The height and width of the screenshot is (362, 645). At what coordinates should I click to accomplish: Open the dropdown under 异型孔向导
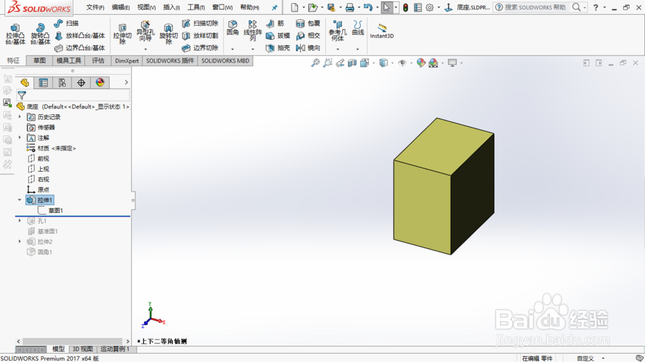coord(145,49)
